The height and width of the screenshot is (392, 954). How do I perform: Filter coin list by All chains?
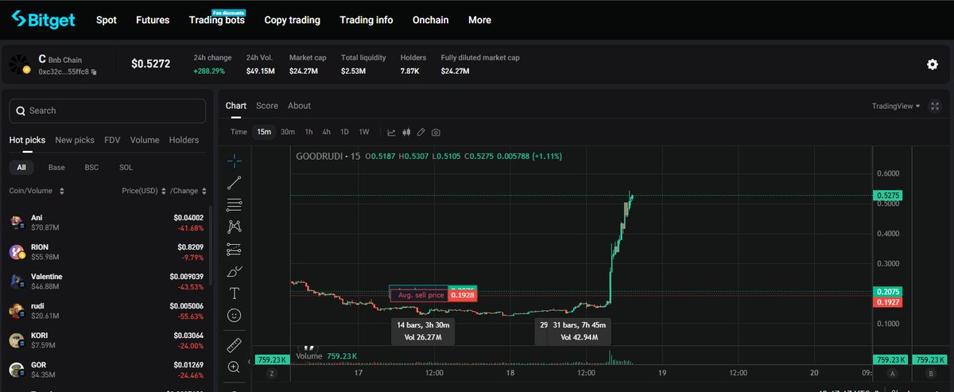[21, 167]
